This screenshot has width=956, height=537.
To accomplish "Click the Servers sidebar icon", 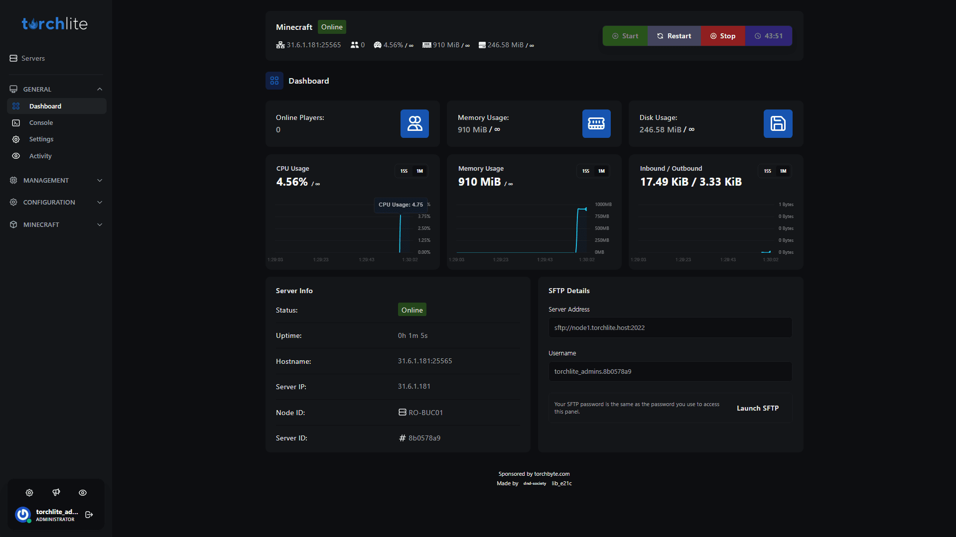I will tap(13, 58).
